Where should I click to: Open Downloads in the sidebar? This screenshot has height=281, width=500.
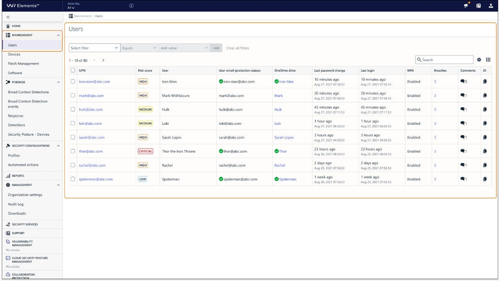click(x=17, y=213)
